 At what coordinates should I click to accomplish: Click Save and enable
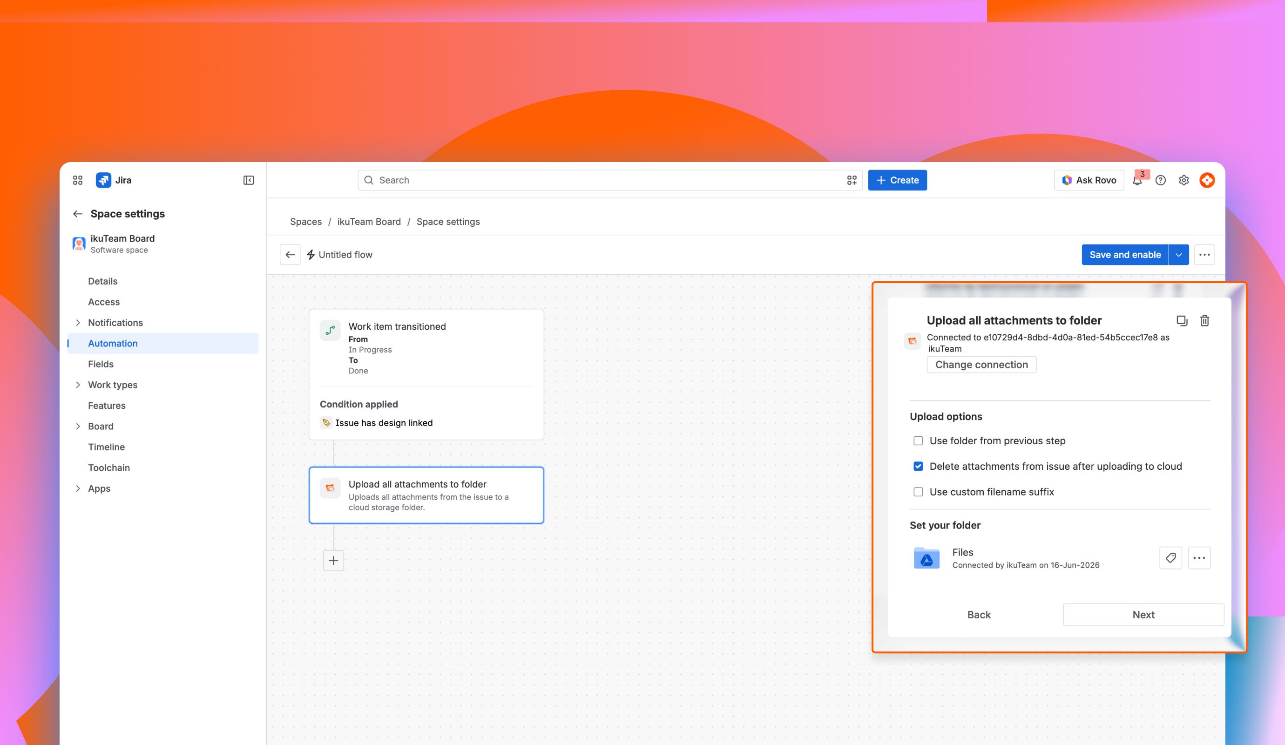pos(1125,254)
